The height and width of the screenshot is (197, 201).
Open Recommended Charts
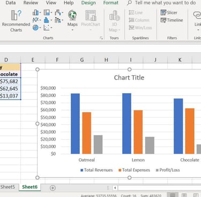pos(16,21)
